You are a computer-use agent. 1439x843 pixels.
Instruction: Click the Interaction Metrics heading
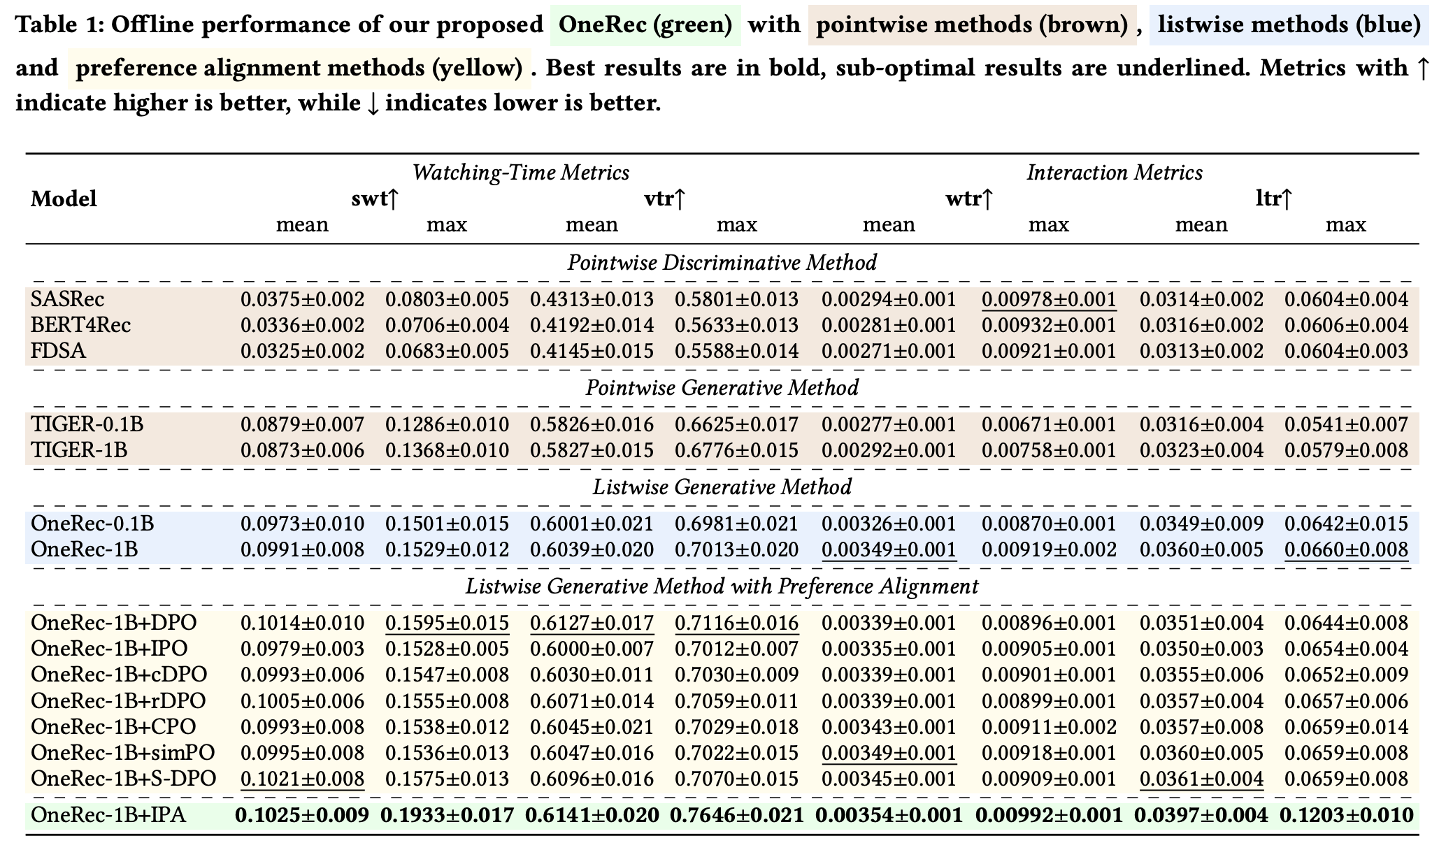pos(1114,173)
